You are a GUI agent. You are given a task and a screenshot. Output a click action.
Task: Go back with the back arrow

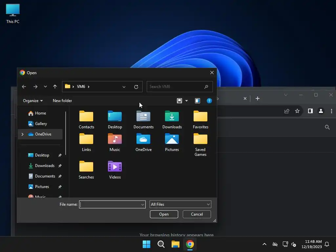(24, 87)
